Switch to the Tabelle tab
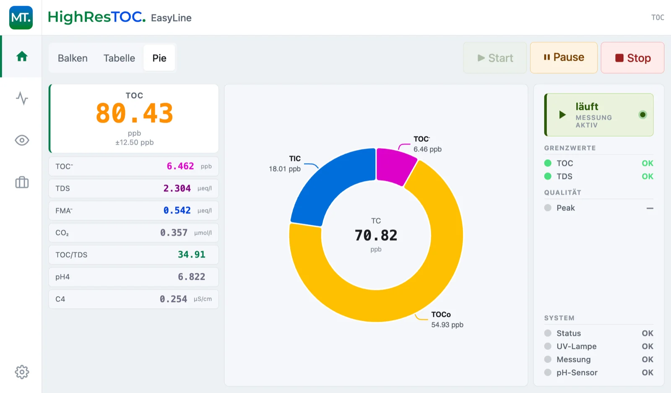671x393 pixels. (119, 58)
